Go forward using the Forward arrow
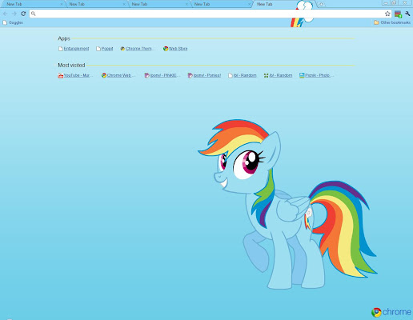 14,14
